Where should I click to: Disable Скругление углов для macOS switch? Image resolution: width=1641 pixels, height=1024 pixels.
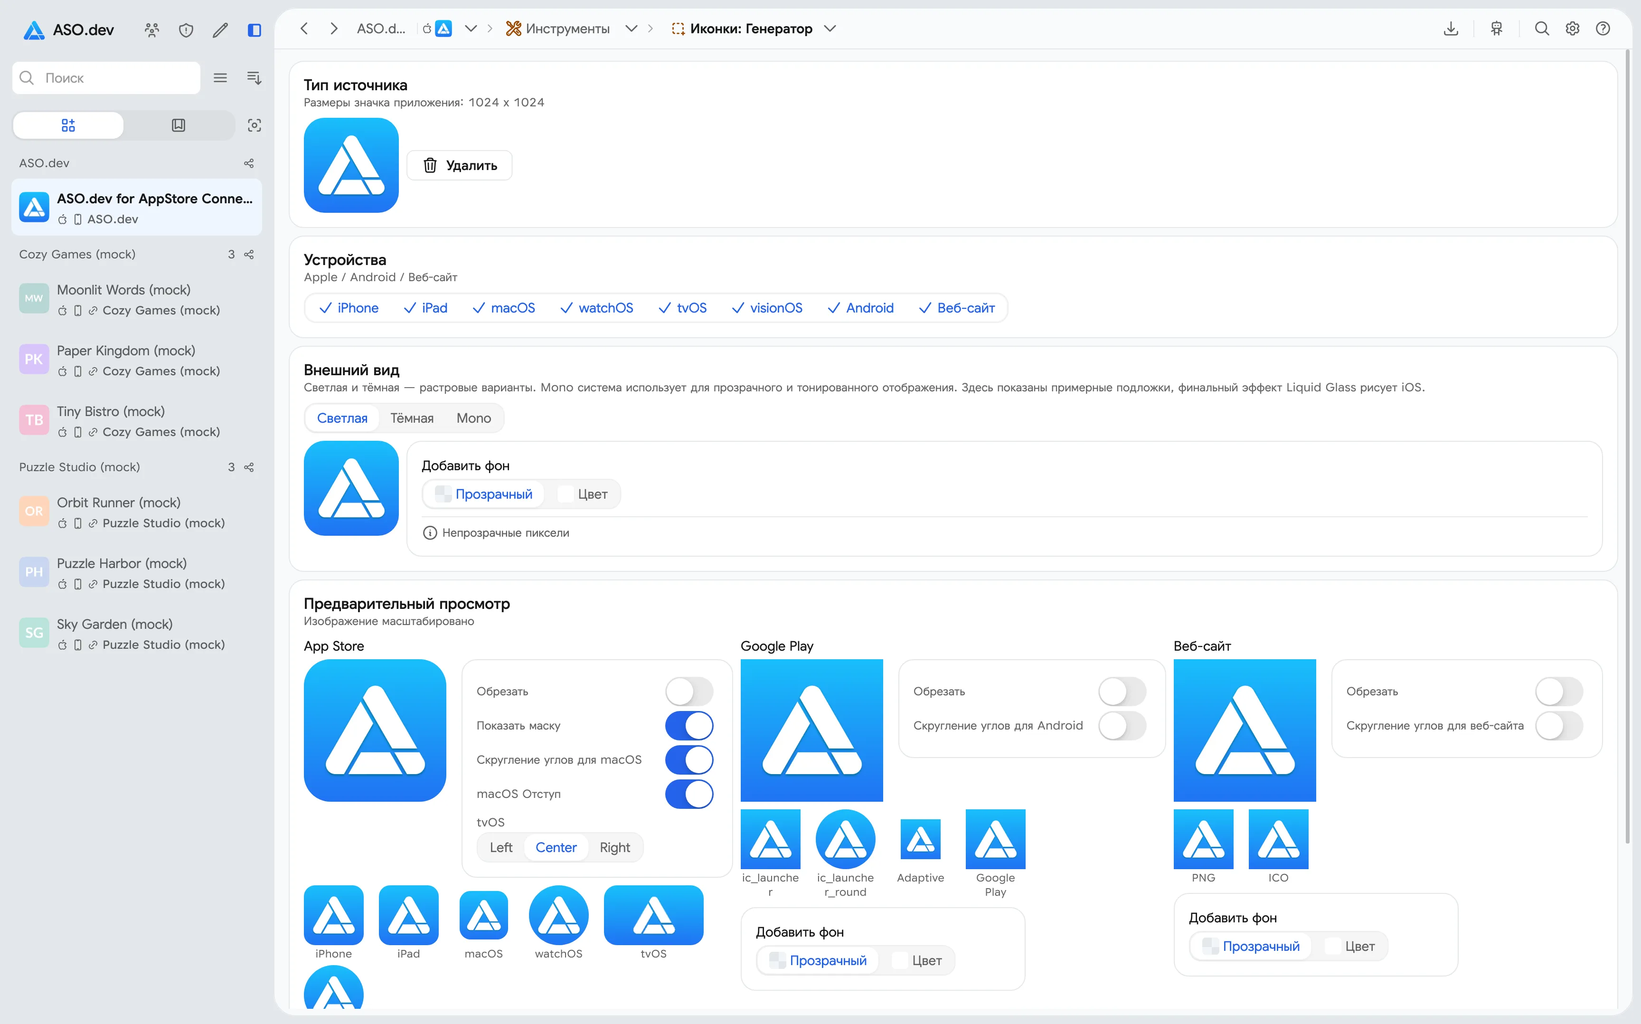(689, 760)
